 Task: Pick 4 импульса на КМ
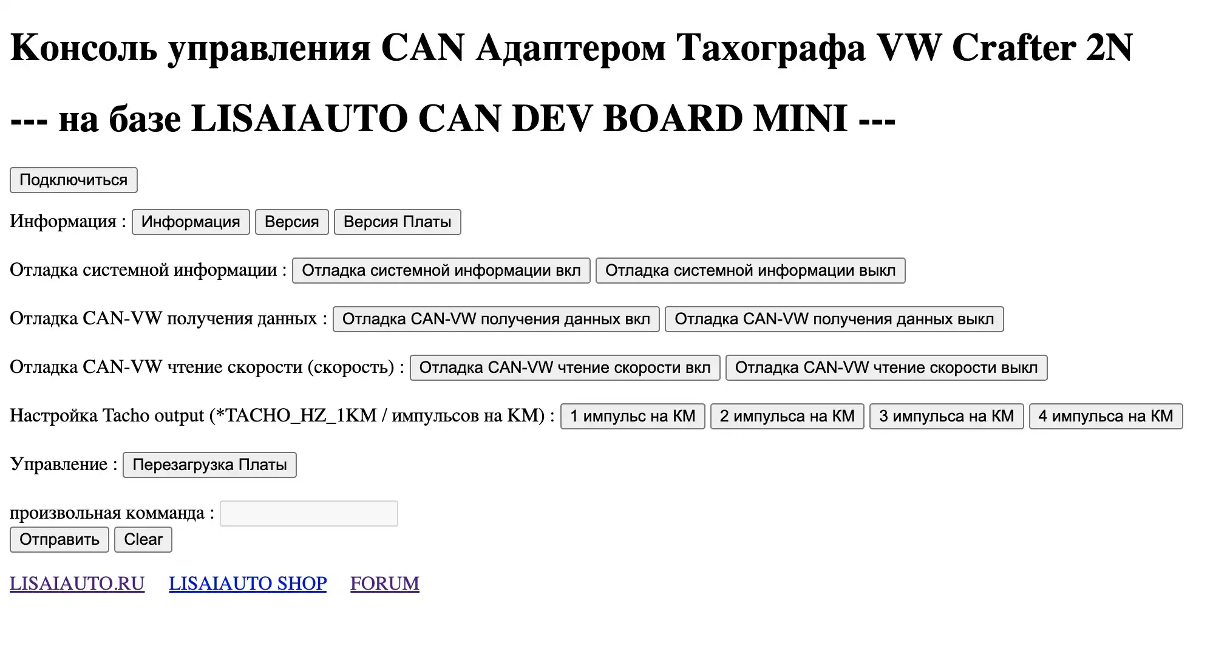tap(1105, 417)
